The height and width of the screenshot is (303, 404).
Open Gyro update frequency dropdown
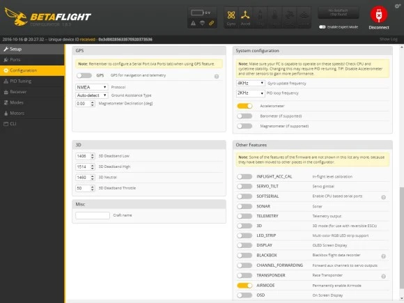pyautogui.click(x=251, y=83)
